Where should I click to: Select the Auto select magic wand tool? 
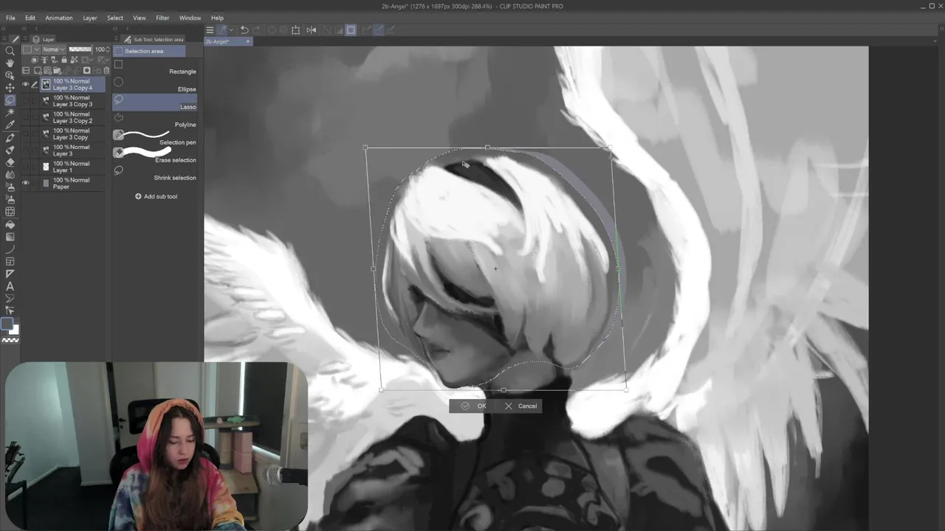[10, 113]
